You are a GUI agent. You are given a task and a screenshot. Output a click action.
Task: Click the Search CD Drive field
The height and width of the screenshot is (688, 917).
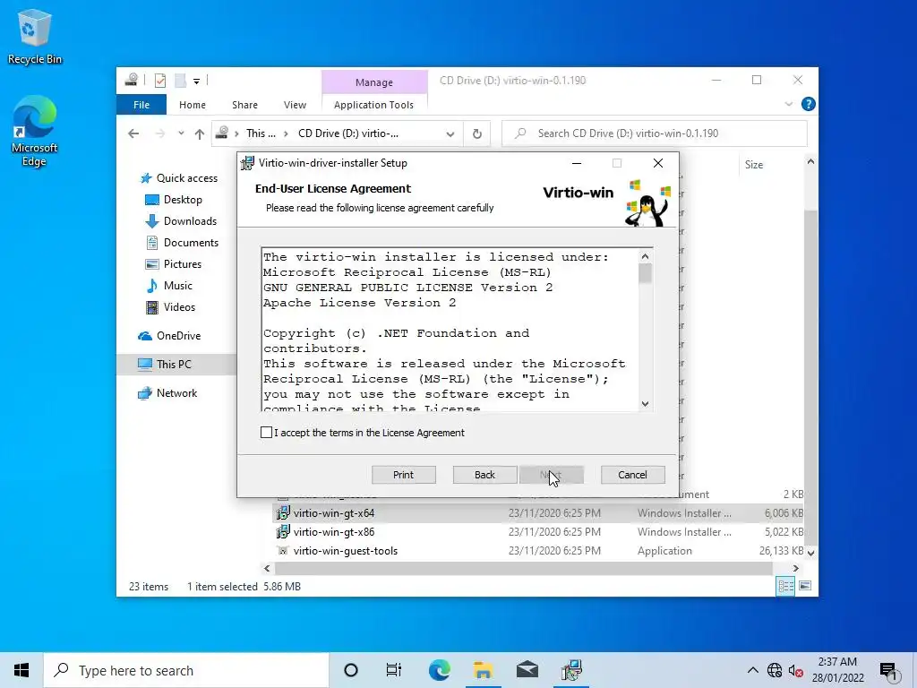pos(655,133)
